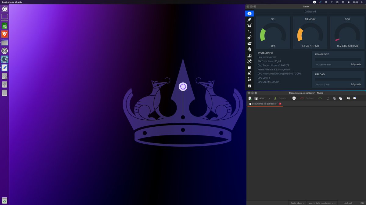366x205 pixels.
Task: Open Gnome Settings foot icon in Stacer
Action: pyautogui.click(x=249, y=73)
